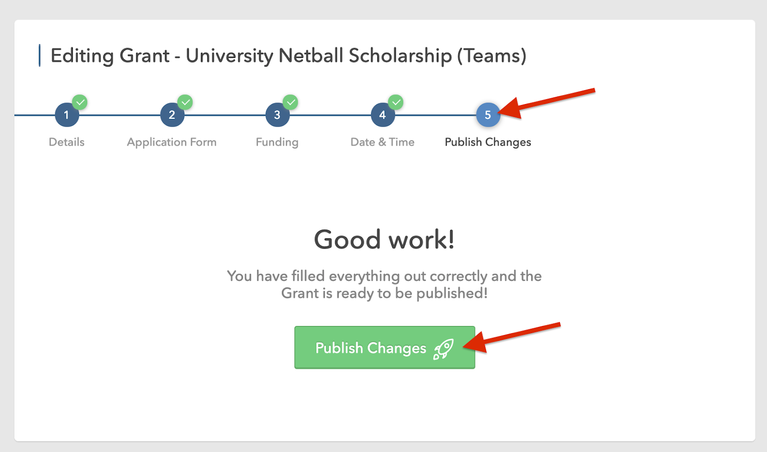Click progress line between steps 4 and 5
The height and width of the screenshot is (452, 767).
pos(436,115)
